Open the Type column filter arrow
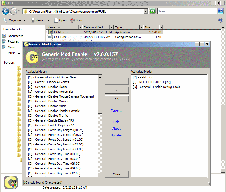The image size is (226, 192). pyautogui.click(x=142, y=27)
